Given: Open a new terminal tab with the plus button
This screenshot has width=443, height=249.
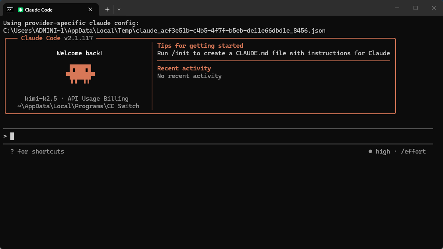Looking at the screenshot, I should [107, 10].
